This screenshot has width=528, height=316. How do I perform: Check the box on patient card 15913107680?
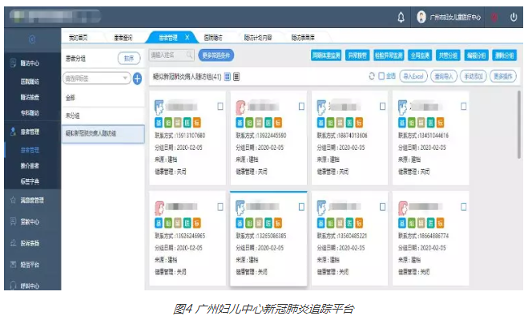(220, 107)
